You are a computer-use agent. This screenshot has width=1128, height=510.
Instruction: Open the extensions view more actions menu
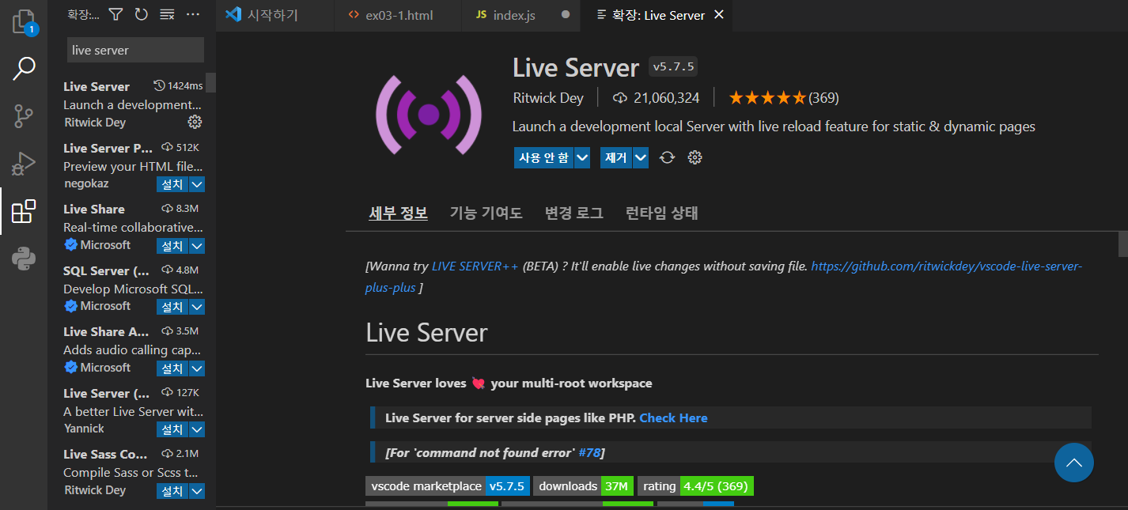click(193, 14)
